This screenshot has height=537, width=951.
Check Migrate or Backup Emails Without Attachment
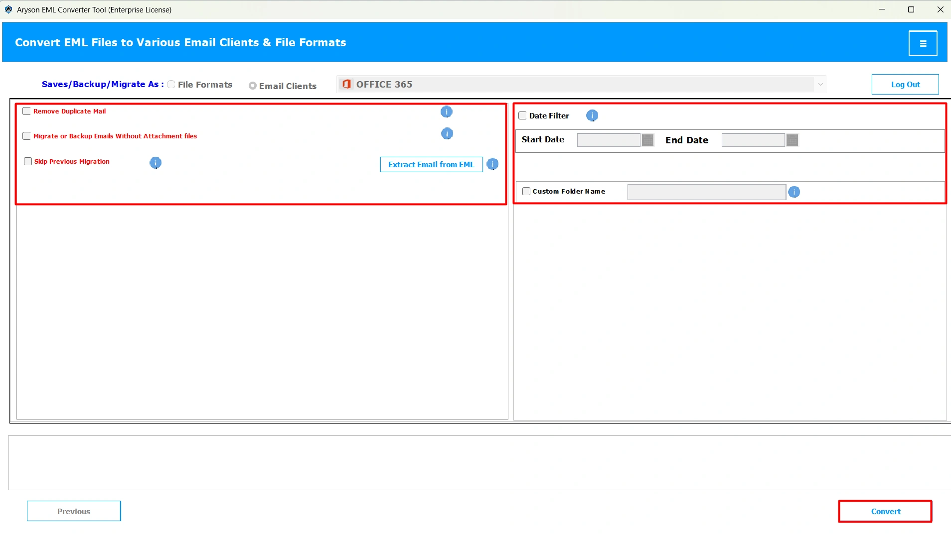27,136
